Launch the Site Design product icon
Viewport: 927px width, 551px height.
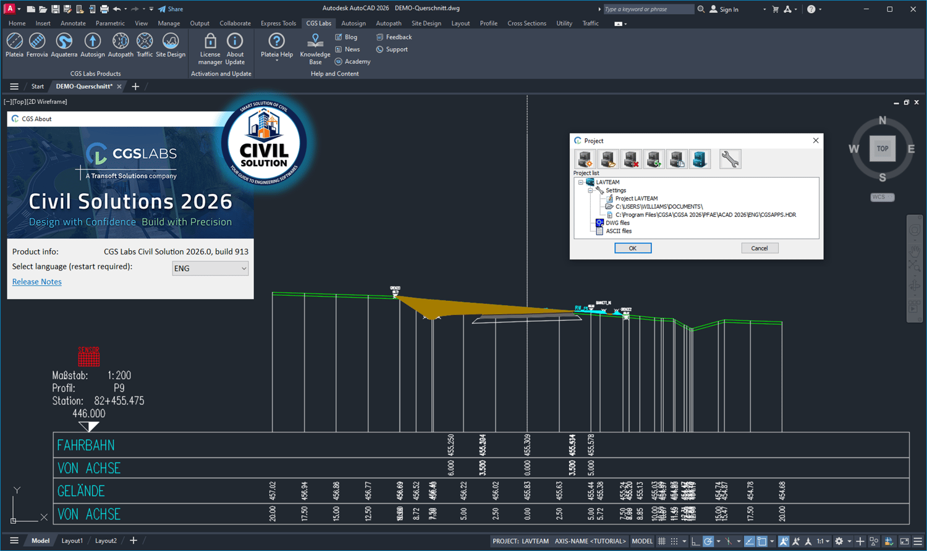pos(171,45)
